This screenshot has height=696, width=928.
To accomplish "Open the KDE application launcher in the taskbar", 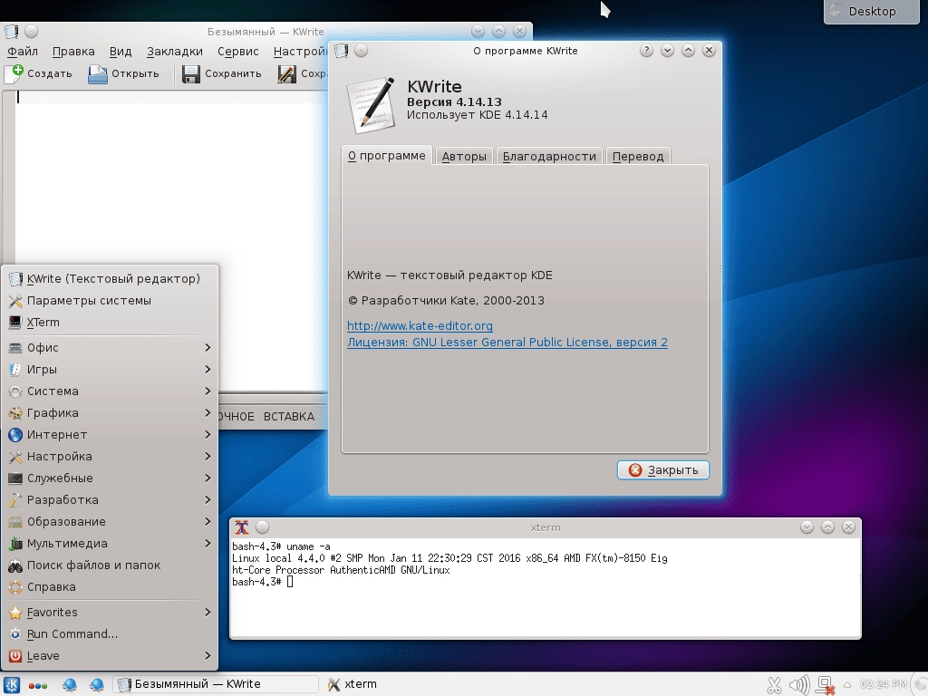I will (12, 685).
